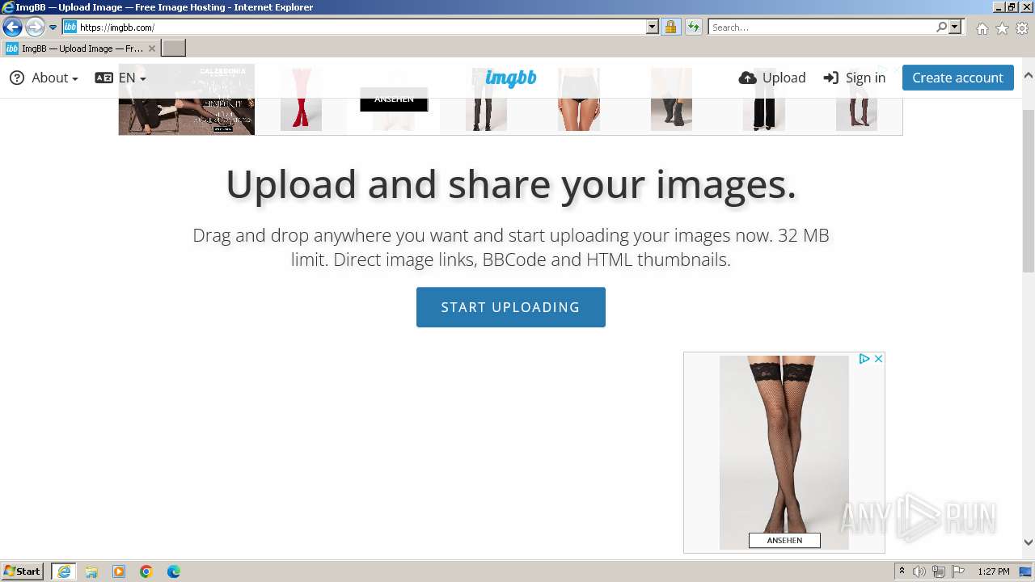Viewport: 1035px width, 582px height.
Task: Click the Sign in arrow icon
Action: [831, 78]
